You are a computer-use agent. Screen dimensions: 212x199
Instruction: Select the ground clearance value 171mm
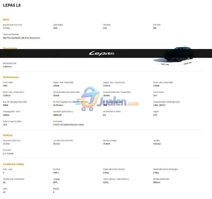point(6,28)
